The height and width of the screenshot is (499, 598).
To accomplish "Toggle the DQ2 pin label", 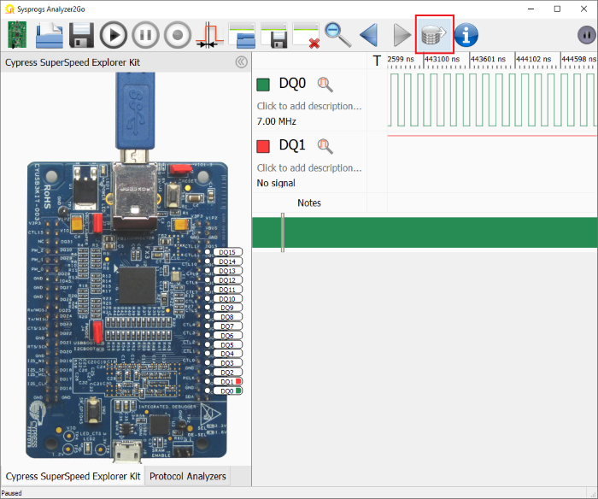I will point(228,372).
